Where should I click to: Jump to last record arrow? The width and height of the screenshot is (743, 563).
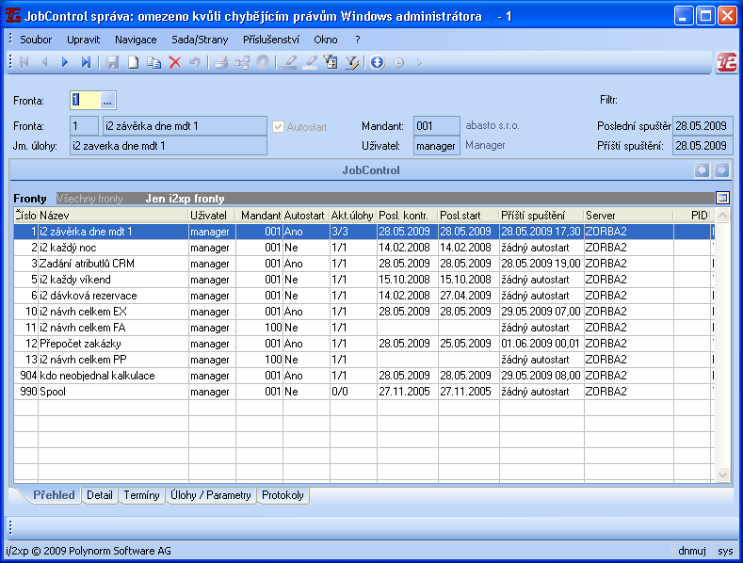tap(86, 62)
